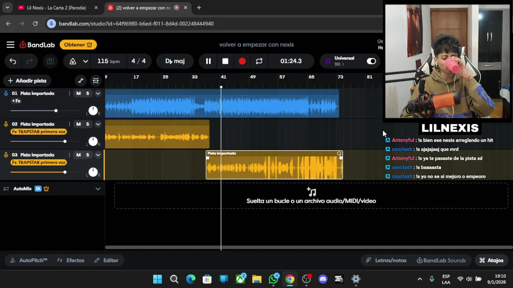Click the loop handle on track 03 region

(339, 154)
